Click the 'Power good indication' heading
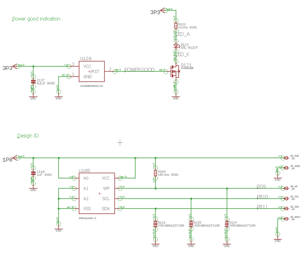Image resolution: width=306 pixels, height=254 pixels. coord(36,19)
